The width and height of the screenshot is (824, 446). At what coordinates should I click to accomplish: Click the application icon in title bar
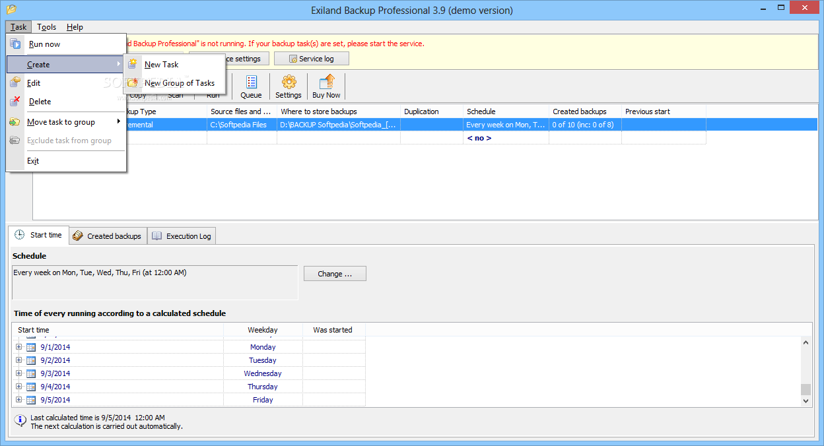(11, 10)
